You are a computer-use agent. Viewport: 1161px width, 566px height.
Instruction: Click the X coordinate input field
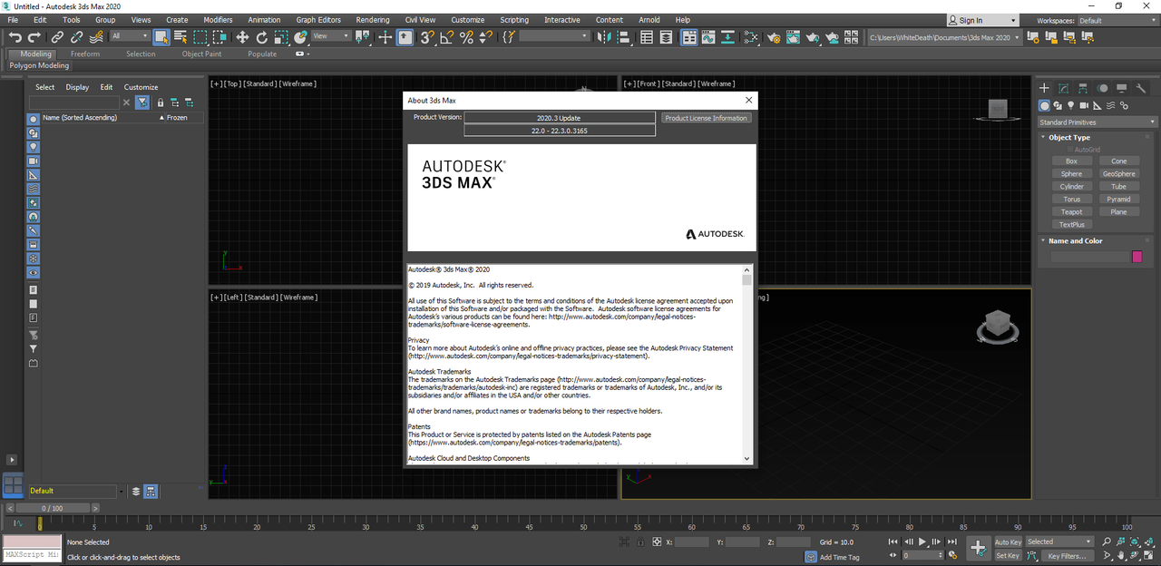click(x=692, y=542)
